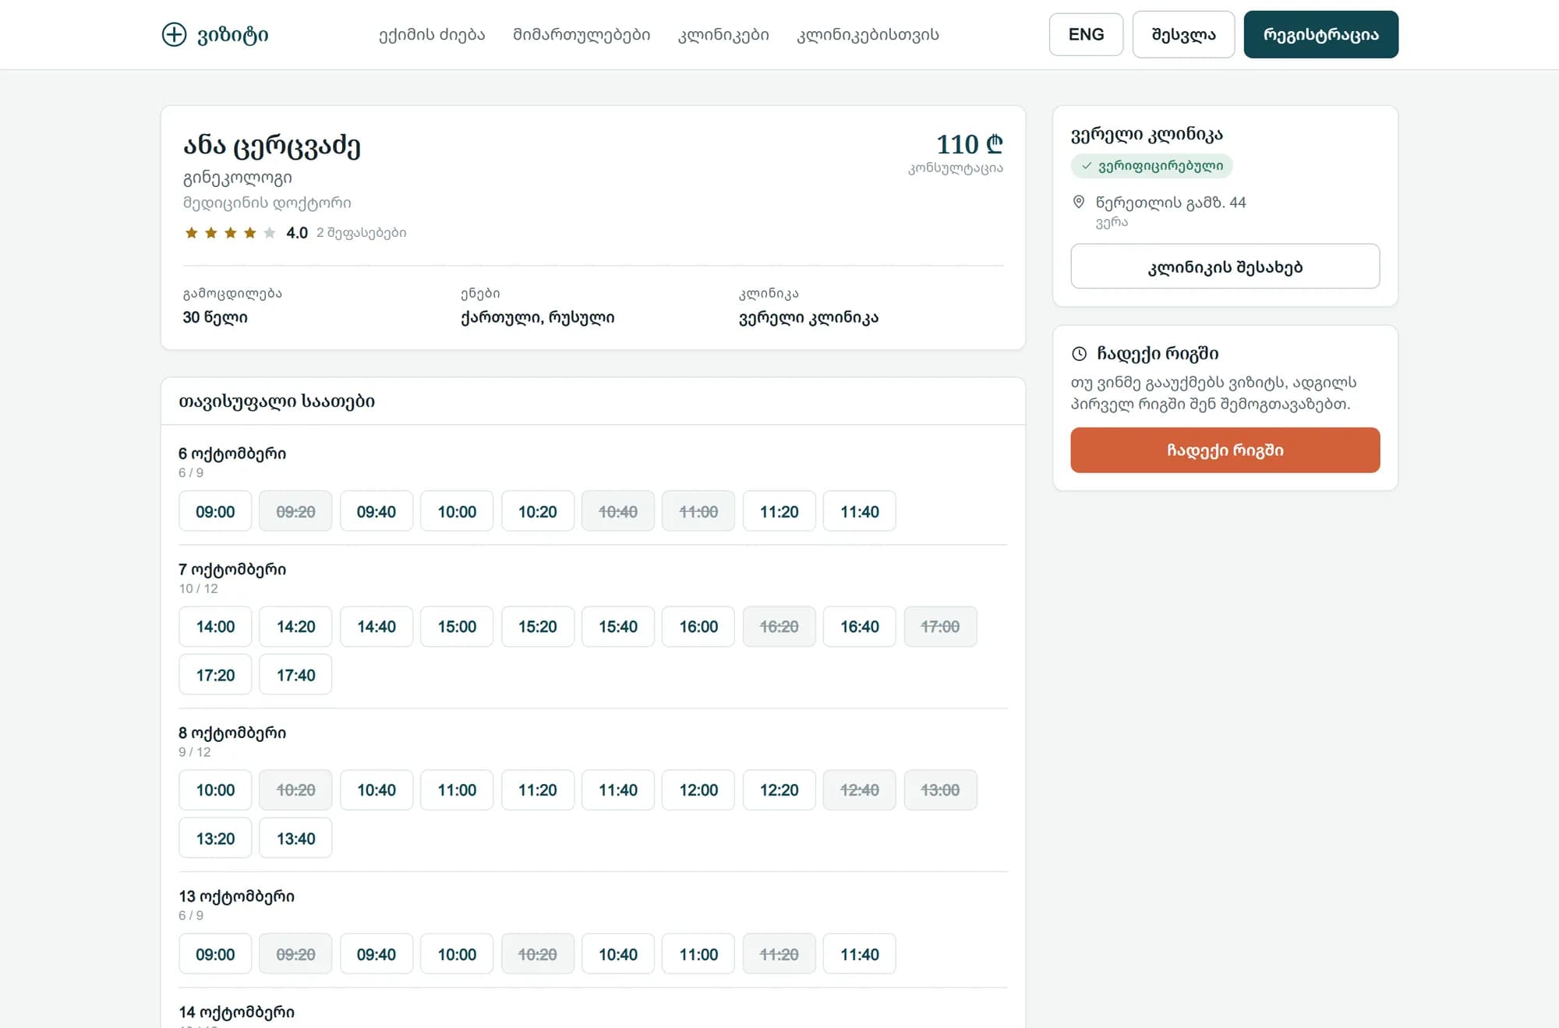Screen dimensions: 1559x1028
Task: Click the 110 ₾ consultation price
Action: tap(969, 144)
